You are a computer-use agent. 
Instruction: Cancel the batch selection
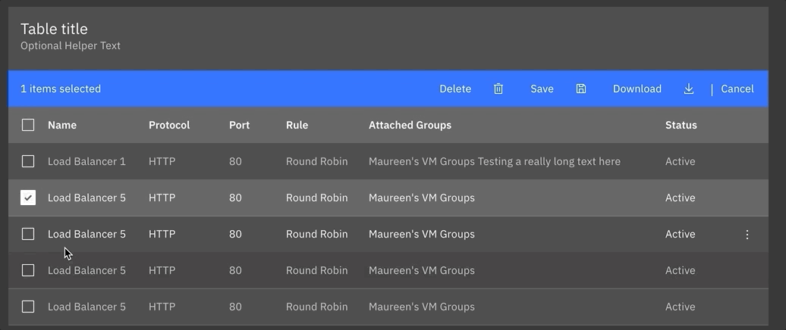coord(737,89)
